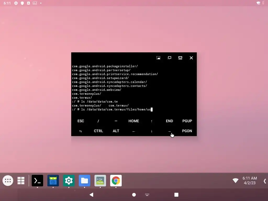Click the com.google.android.webview/ line

coord(97,90)
